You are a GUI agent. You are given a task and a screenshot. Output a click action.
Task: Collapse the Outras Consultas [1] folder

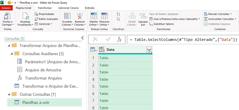(9, 94)
